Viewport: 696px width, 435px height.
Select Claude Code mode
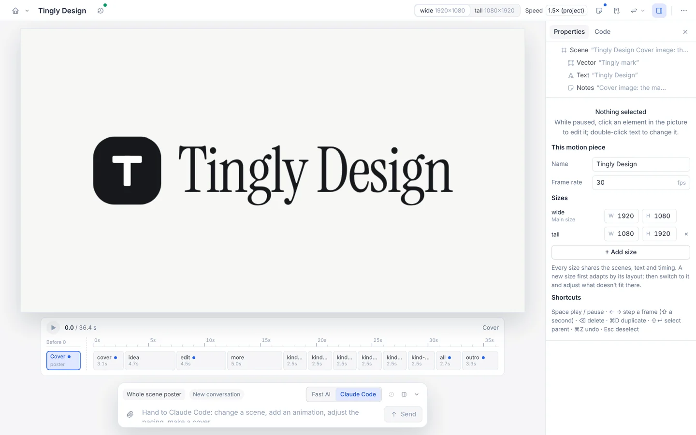coord(358,394)
